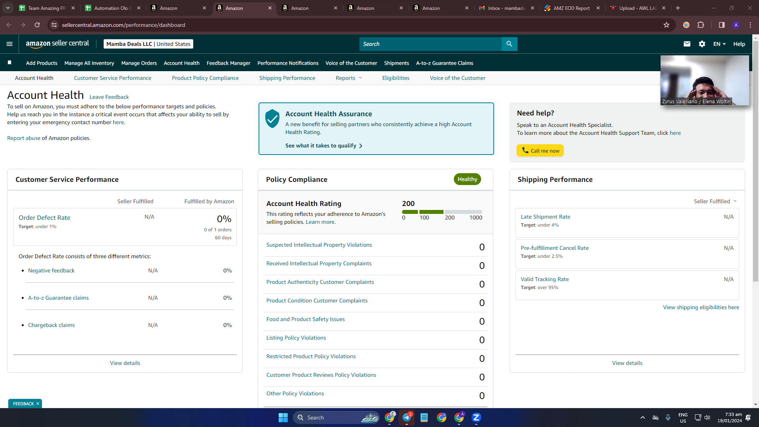Screen dimensions: 759x427
Task: Switch to the AMZ EOD Report tab
Action: click(x=572, y=8)
